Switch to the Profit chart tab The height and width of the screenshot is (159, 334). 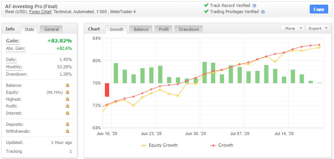pos(163,29)
